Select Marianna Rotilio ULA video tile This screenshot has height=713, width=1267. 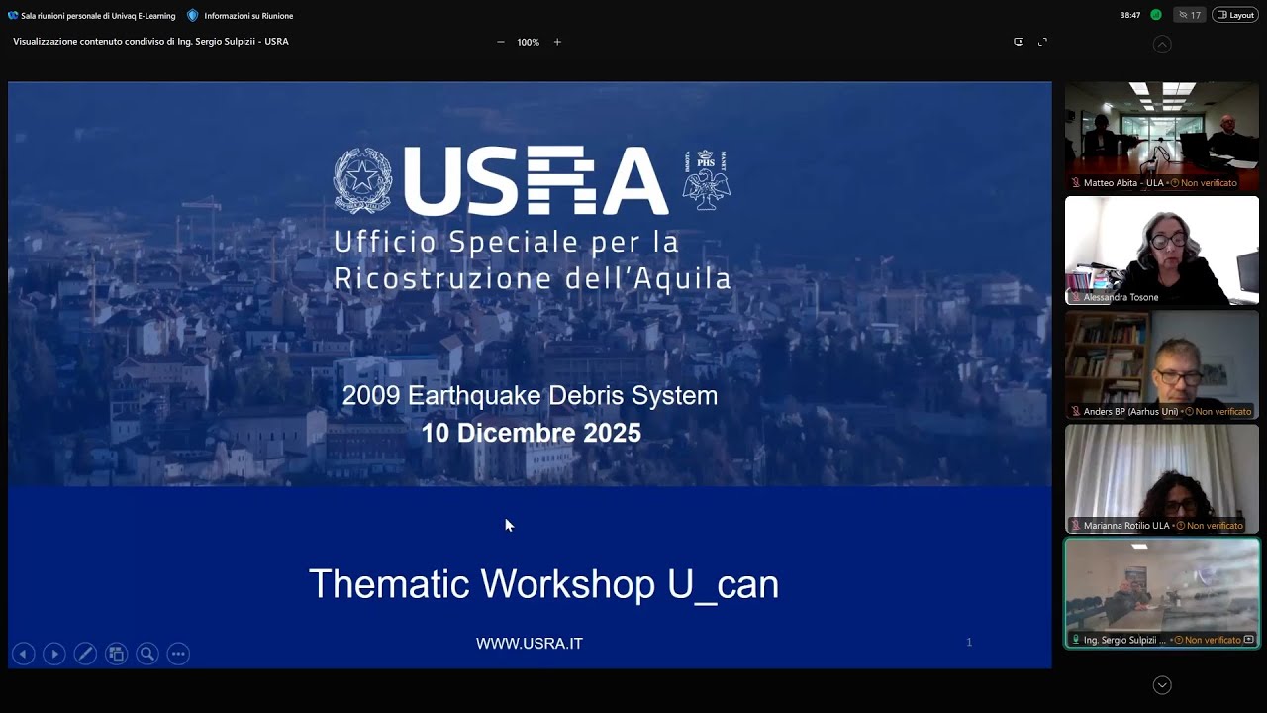pyautogui.click(x=1162, y=479)
